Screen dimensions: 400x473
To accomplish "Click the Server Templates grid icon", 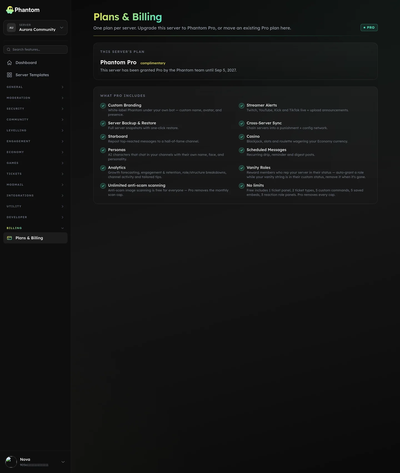I will pos(9,75).
